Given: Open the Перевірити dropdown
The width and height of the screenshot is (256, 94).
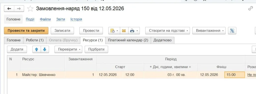Looking at the screenshot, I should [68, 49].
